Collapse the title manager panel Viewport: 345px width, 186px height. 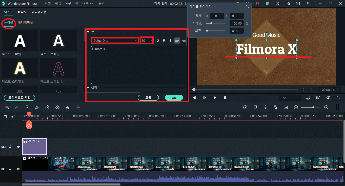click(x=248, y=7)
